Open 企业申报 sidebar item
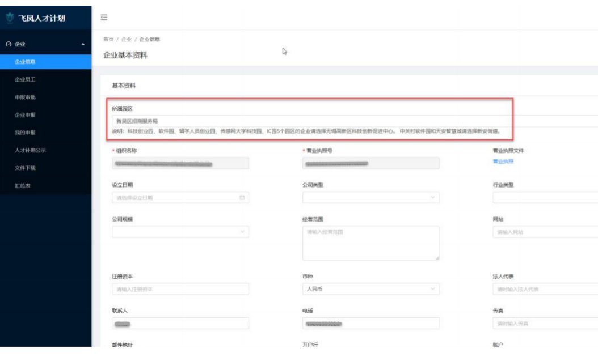598x357 pixels. pyautogui.click(x=26, y=115)
